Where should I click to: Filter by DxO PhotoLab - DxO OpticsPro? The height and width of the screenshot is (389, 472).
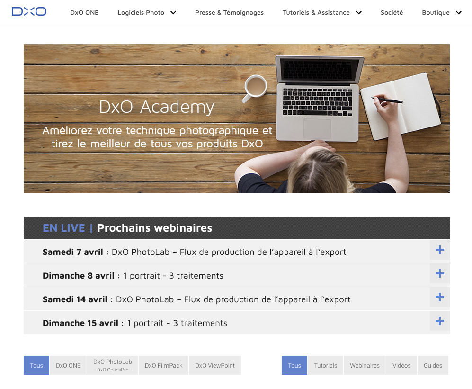tap(113, 365)
